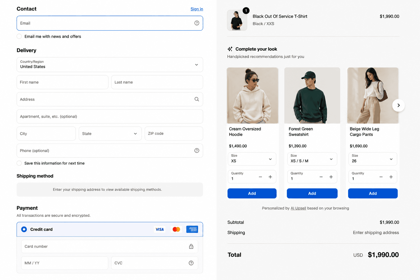420x280 pixels.
Task: Click the MM / YY expiry field
Action: (65, 263)
